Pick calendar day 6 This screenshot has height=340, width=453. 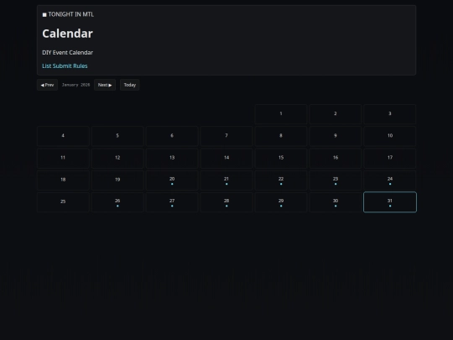[172, 136]
